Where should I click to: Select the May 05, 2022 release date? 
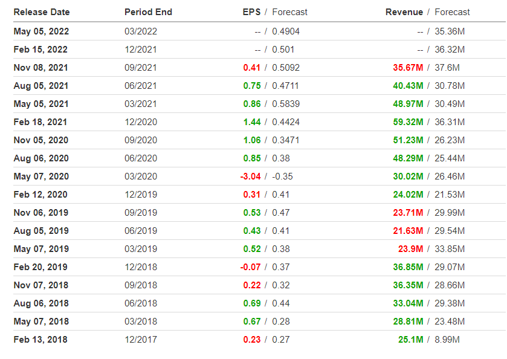point(41,31)
